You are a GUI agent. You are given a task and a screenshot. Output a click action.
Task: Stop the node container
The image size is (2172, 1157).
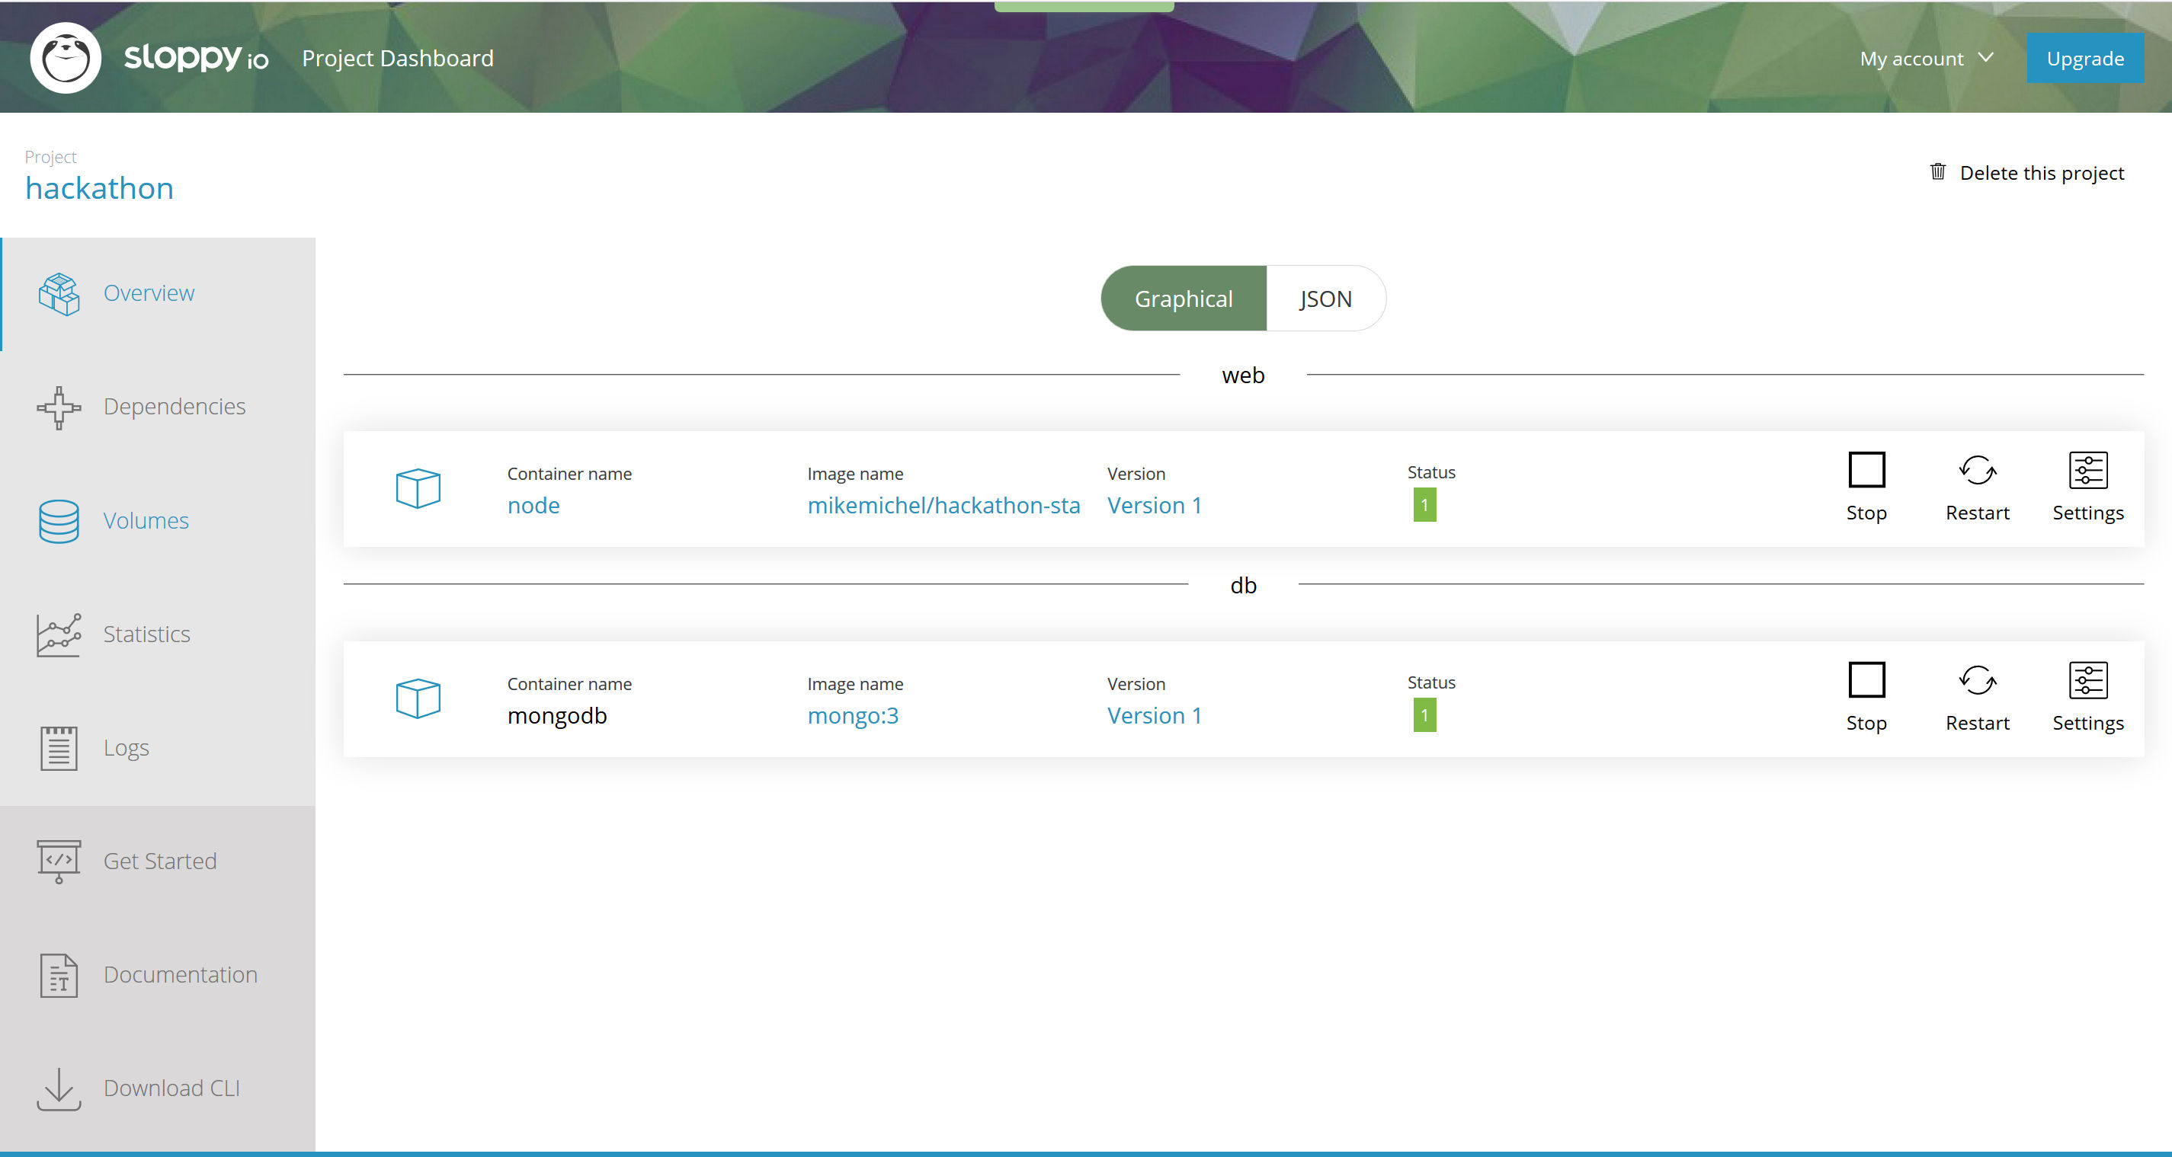point(1866,488)
